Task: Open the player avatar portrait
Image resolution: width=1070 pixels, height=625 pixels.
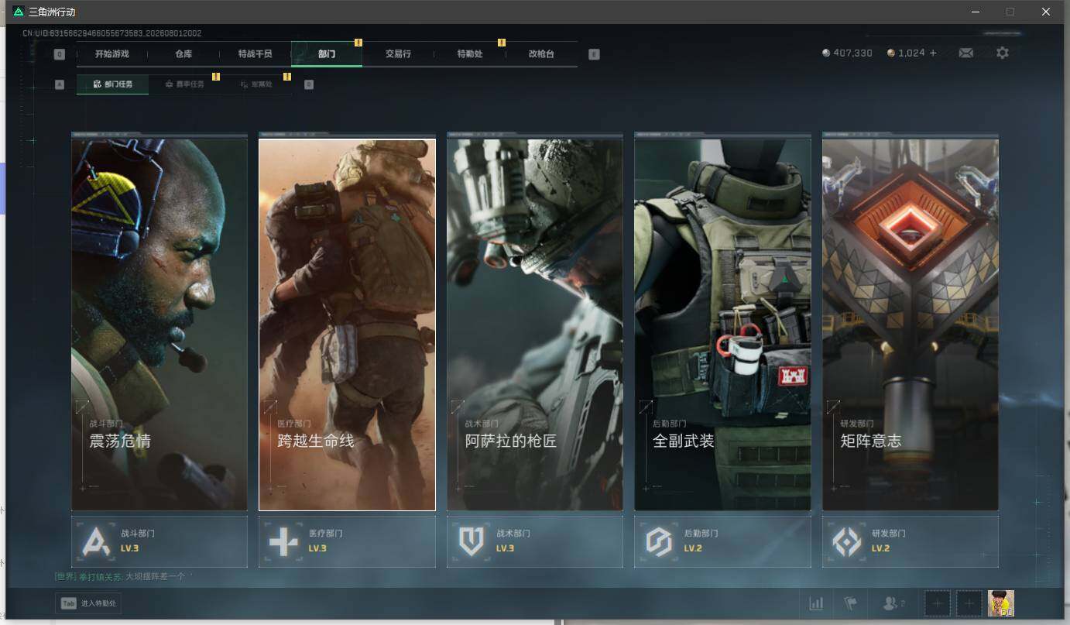Action: [x=1001, y=603]
